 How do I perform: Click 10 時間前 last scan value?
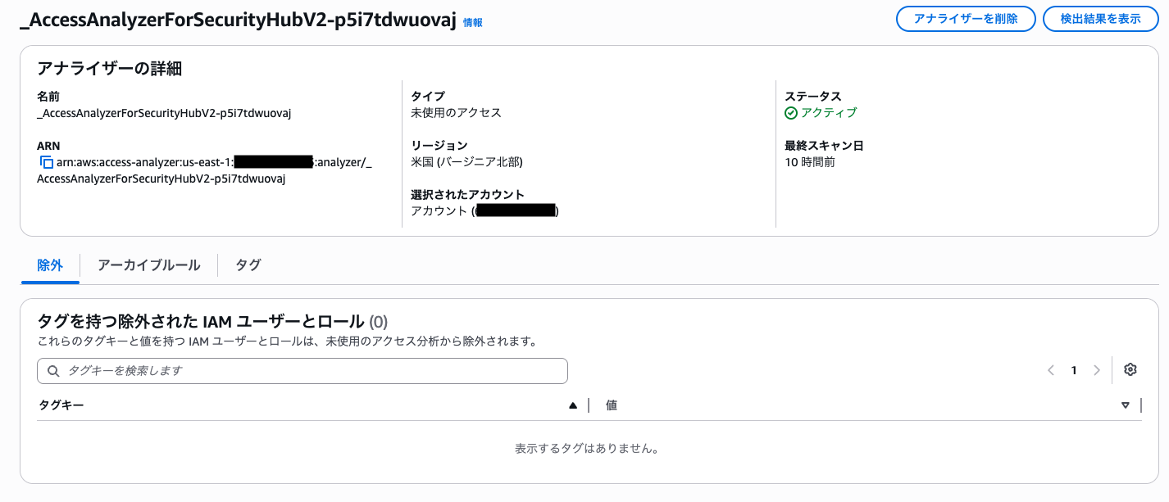tap(811, 162)
